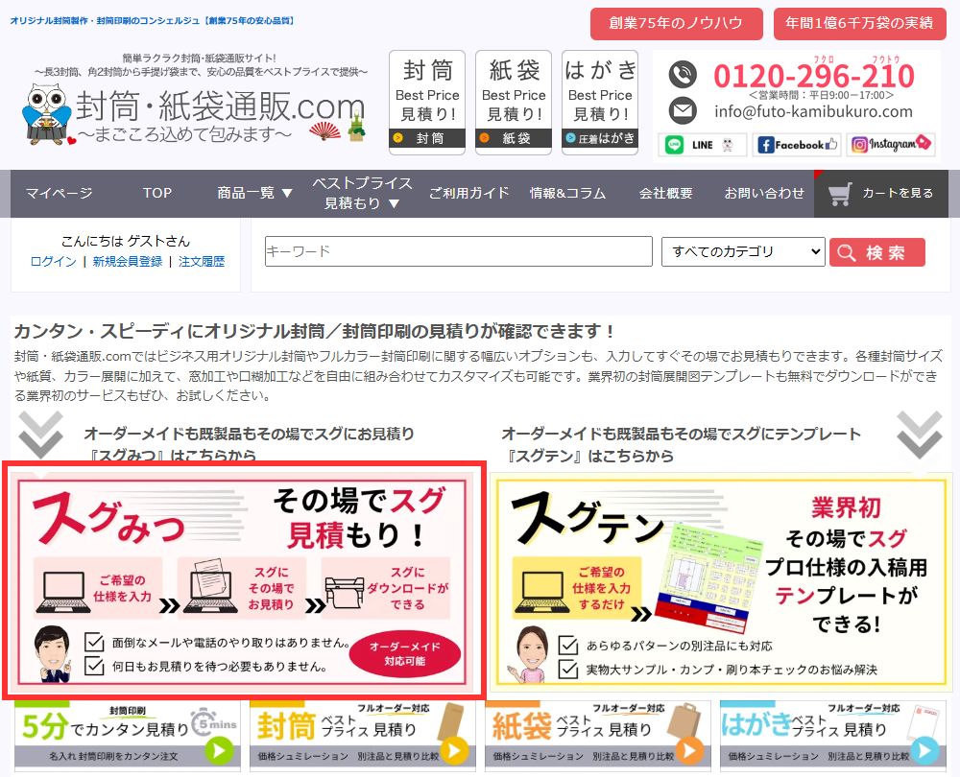Click checkbox beside 面倒なメールや電話 text
Viewport: 960px width, 777px height.
(94, 643)
